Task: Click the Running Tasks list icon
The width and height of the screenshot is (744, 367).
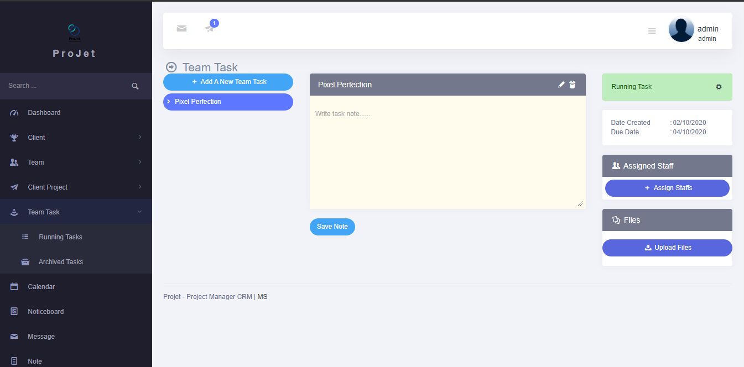Action: click(x=25, y=237)
